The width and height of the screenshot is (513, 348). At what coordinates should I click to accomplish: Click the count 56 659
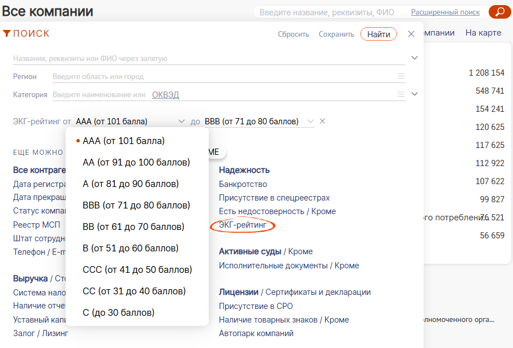click(x=492, y=236)
